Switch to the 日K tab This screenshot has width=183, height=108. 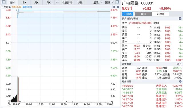[24, 3]
